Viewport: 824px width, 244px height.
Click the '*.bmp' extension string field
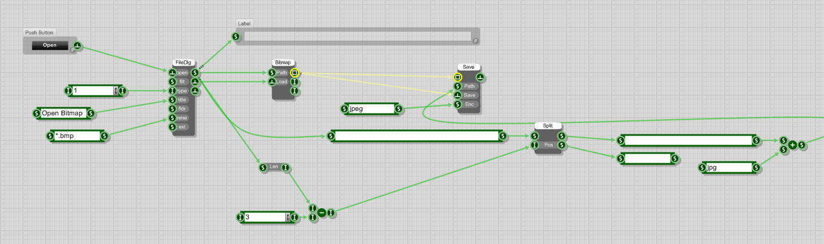click(77, 136)
